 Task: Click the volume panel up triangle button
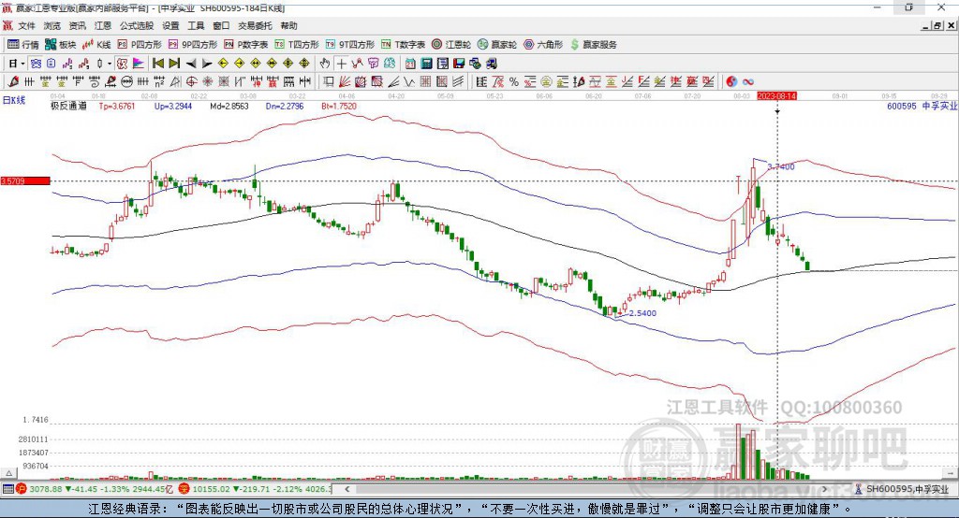coord(9,473)
